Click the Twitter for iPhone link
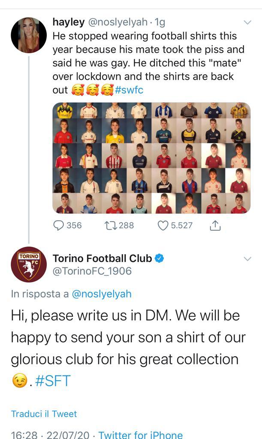Image resolution: width=262 pixels, height=439 pixels. point(141,435)
